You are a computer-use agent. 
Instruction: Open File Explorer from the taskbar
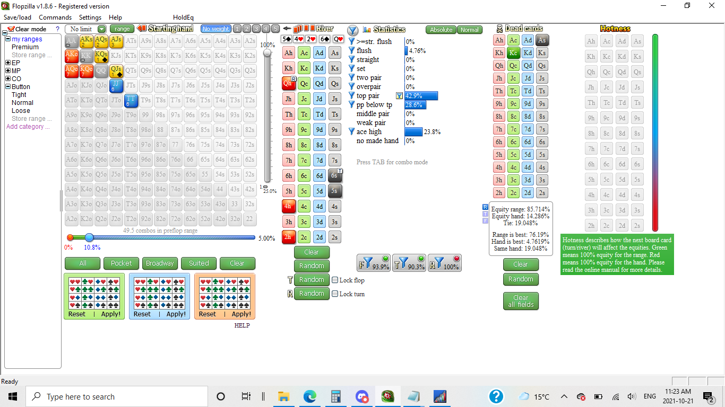(x=284, y=396)
